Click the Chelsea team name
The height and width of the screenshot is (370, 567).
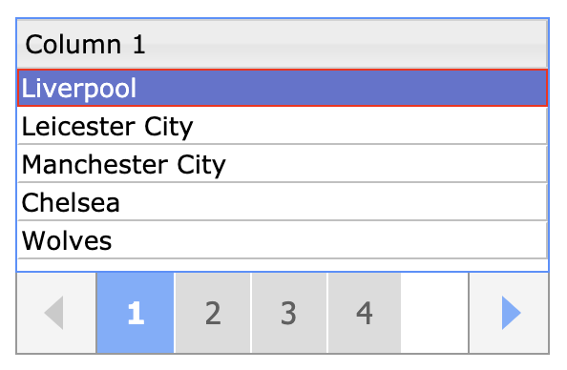tap(71, 203)
